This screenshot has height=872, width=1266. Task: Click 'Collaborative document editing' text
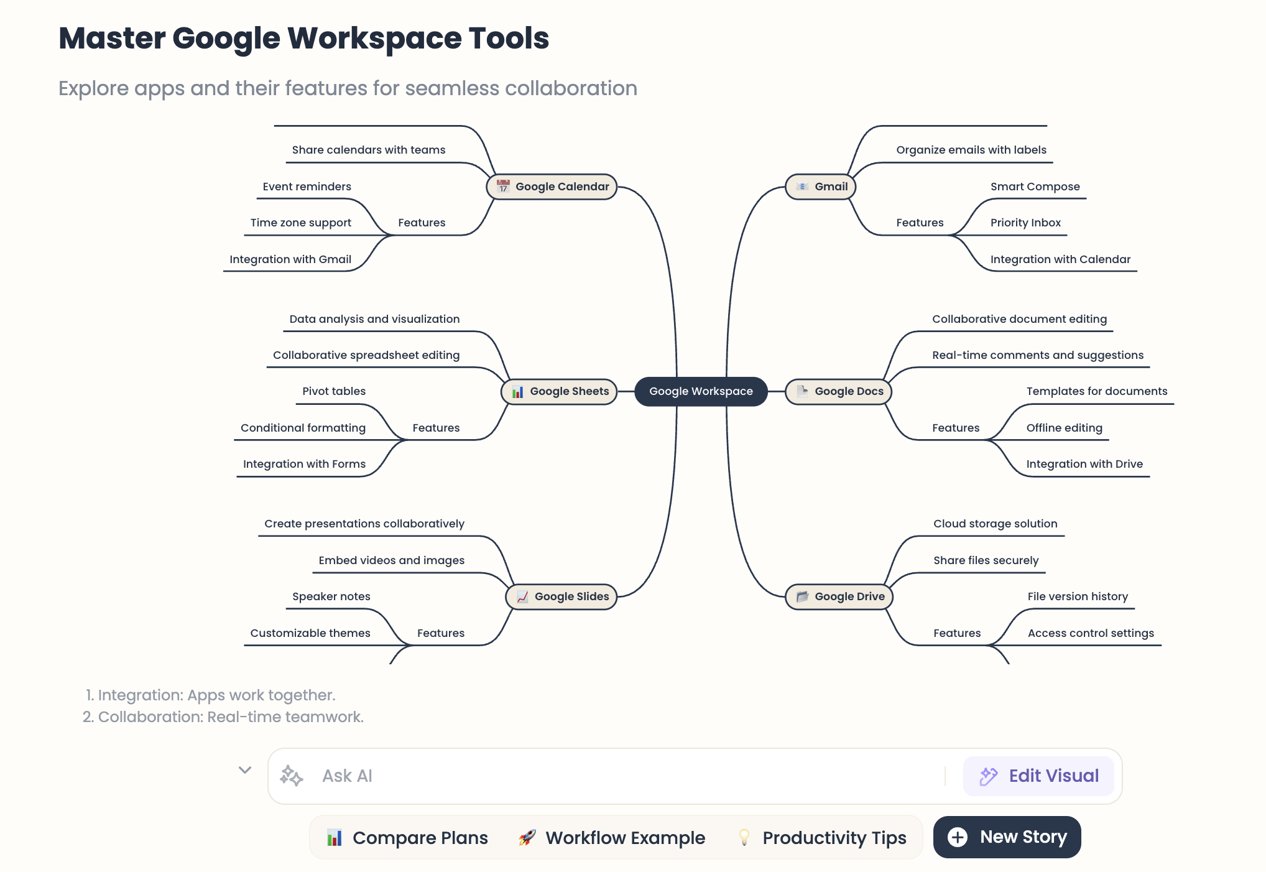1020,319
